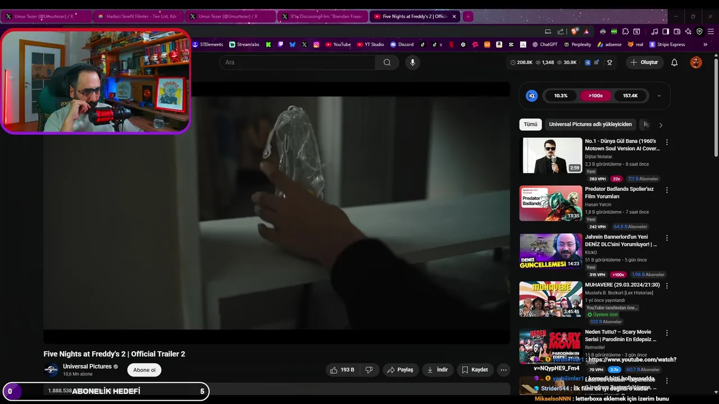Close the Five Nights at Freddy's tab

[x=454, y=16]
